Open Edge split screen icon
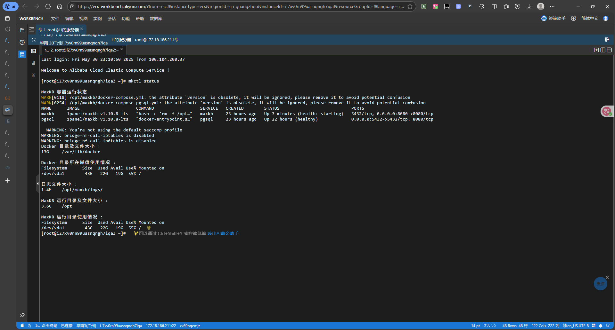This screenshot has height=330, width=615. click(494, 6)
